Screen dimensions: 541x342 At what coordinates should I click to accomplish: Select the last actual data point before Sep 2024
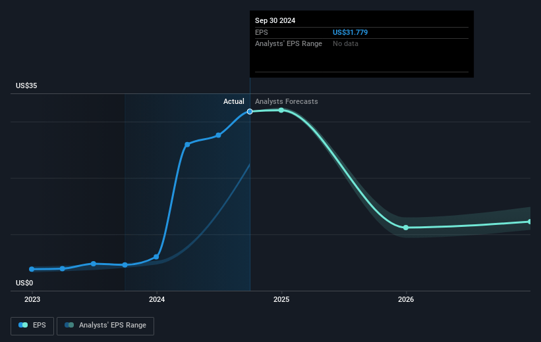(x=218, y=135)
